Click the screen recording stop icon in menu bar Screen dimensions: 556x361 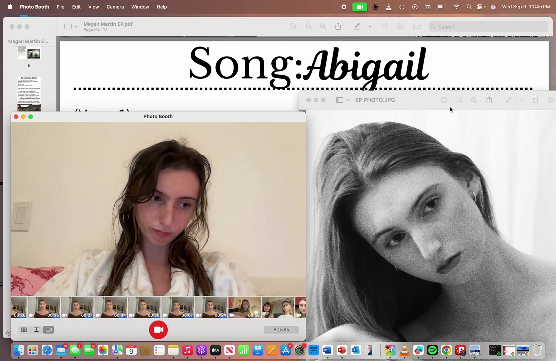[x=344, y=7]
